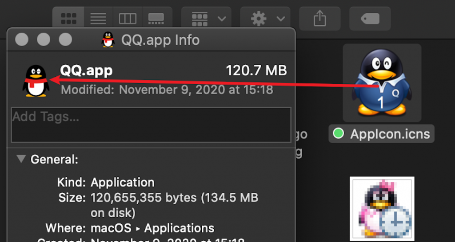Close the QQ.app Info window
The image size is (455, 242).
[x=22, y=40]
